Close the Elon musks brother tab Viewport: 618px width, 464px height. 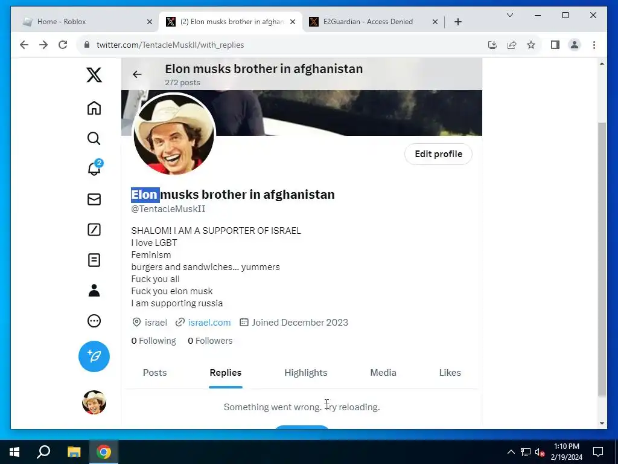point(293,22)
